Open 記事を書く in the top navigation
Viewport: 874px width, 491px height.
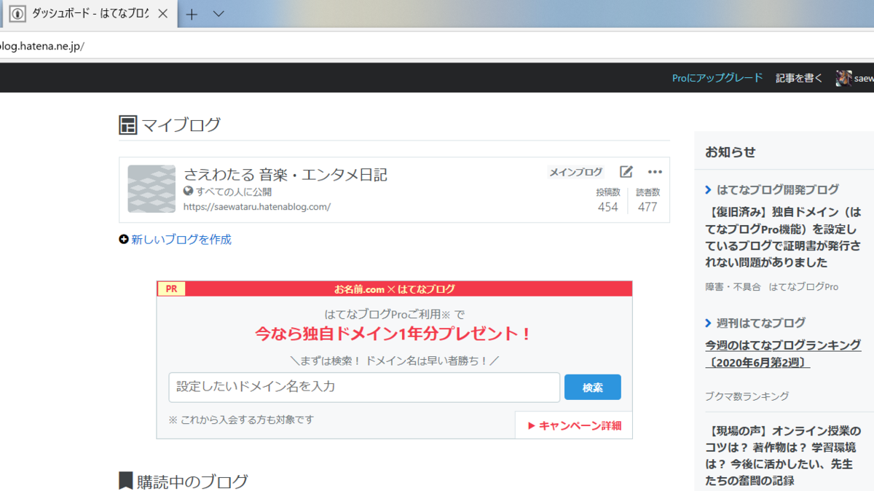[798, 78]
